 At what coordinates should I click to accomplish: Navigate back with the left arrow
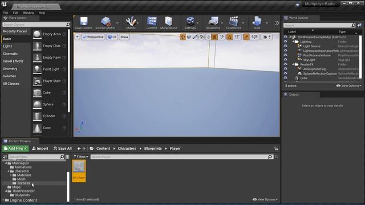(79, 149)
